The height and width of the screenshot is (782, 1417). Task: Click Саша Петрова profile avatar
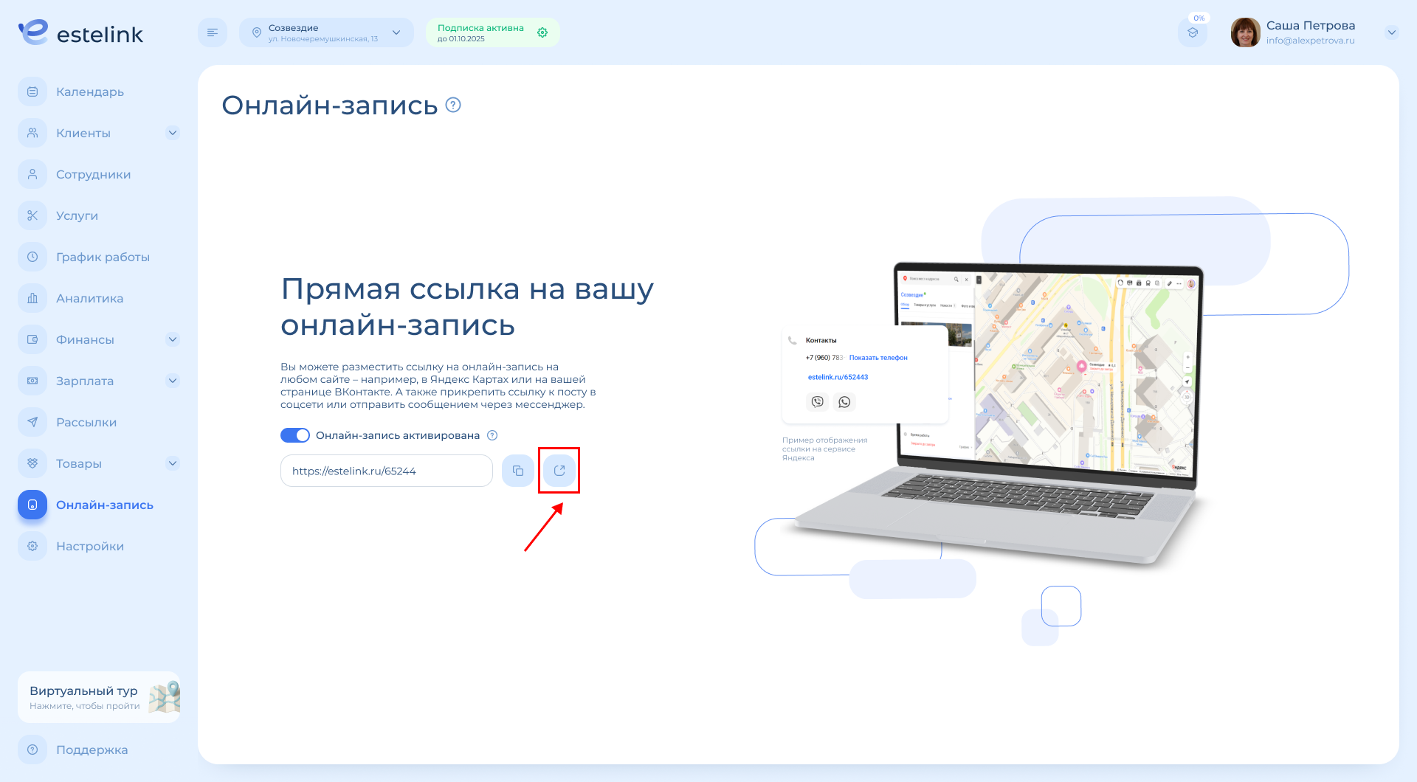coord(1245,32)
